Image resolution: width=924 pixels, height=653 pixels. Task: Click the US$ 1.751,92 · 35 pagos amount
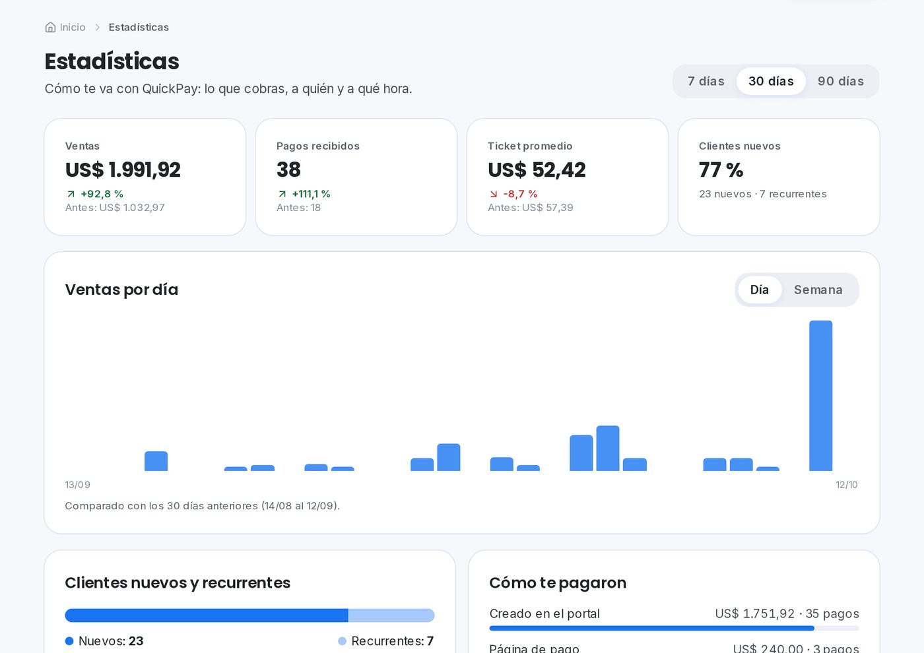click(787, 613)
